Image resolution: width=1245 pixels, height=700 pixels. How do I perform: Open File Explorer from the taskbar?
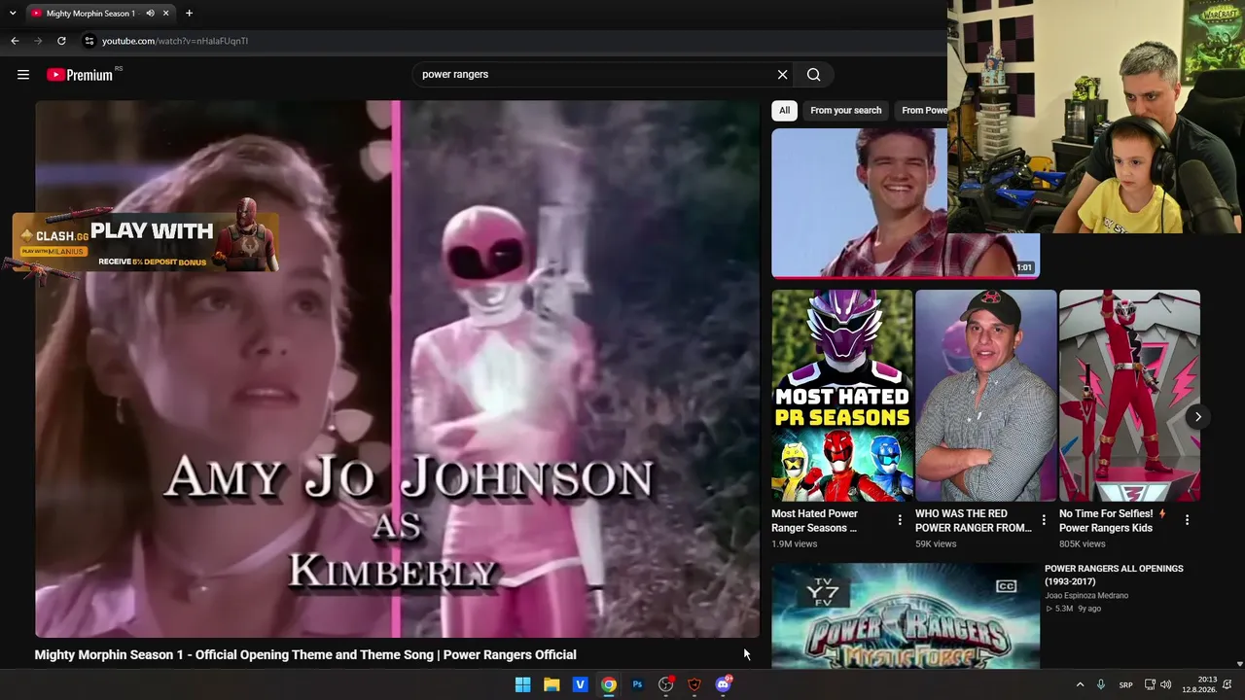[551, 684]
